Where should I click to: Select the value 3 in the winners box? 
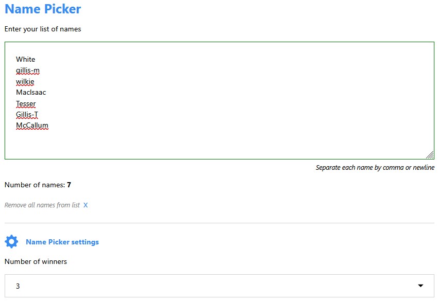pyautogui.click(x=18, y=286)
